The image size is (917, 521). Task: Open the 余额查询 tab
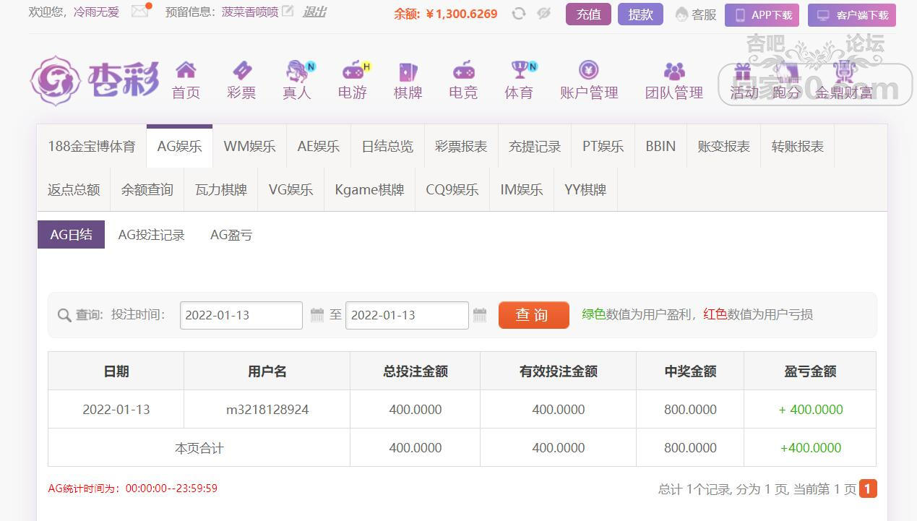147,189
